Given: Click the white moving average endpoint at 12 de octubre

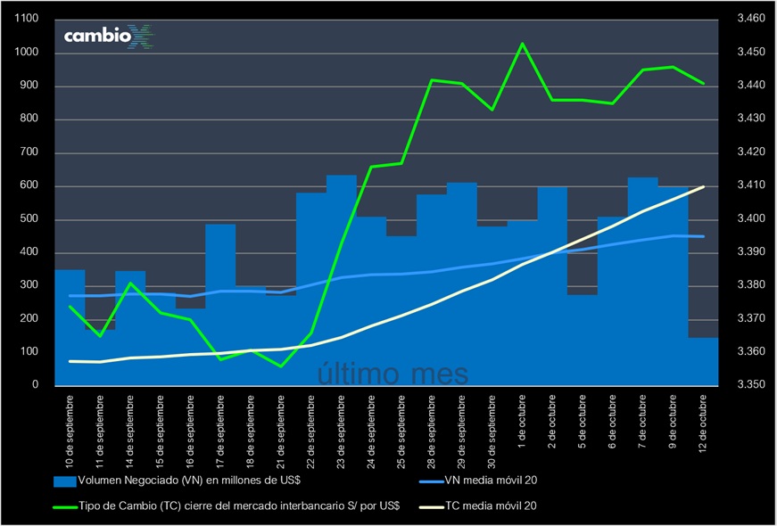Looking at the screenshot, I should tap(703, 186).
